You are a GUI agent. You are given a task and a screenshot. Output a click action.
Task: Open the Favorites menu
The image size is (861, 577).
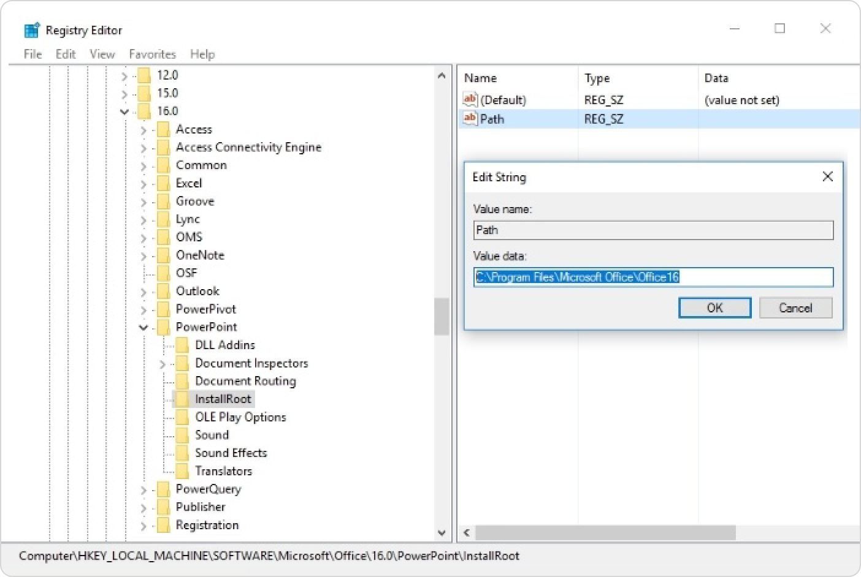[x=152, y=54]
